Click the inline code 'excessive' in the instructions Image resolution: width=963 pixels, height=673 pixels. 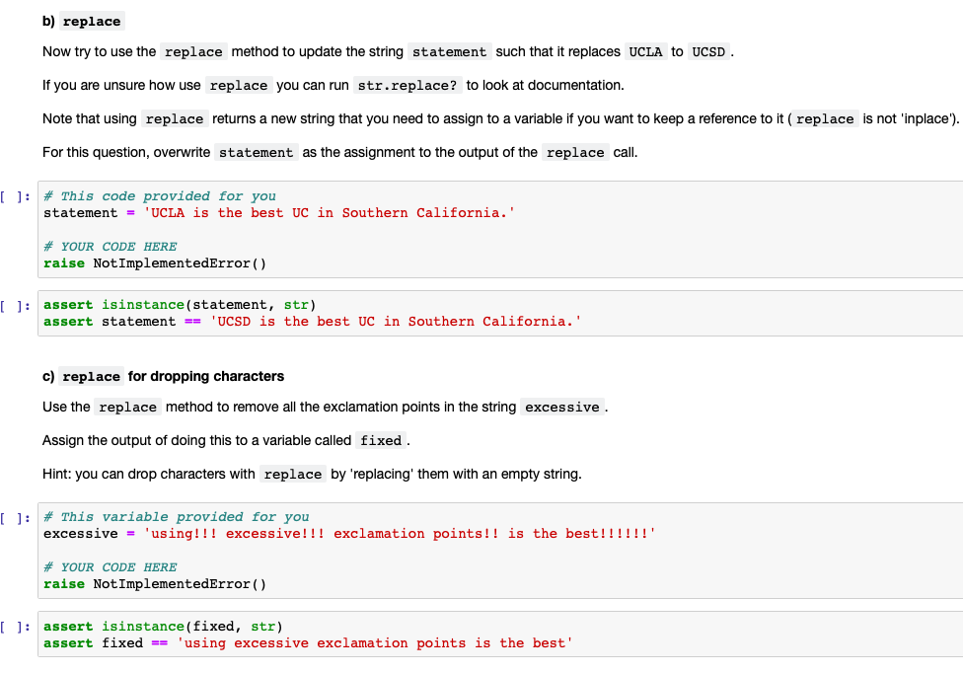[561, 407]
